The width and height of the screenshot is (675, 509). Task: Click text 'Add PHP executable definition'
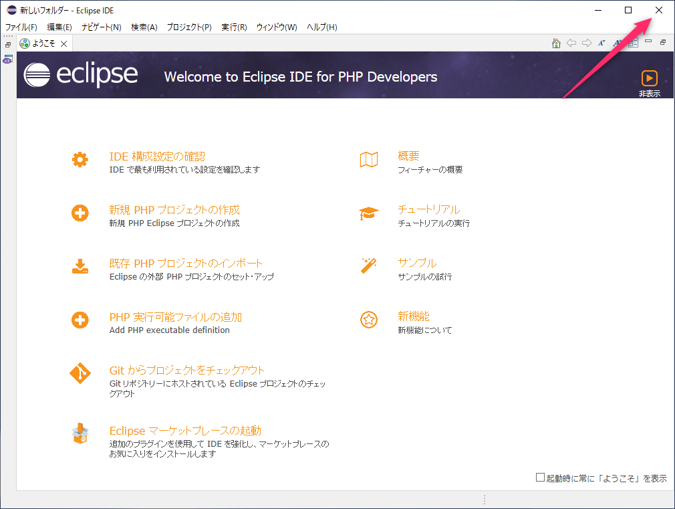coord(169,330)
